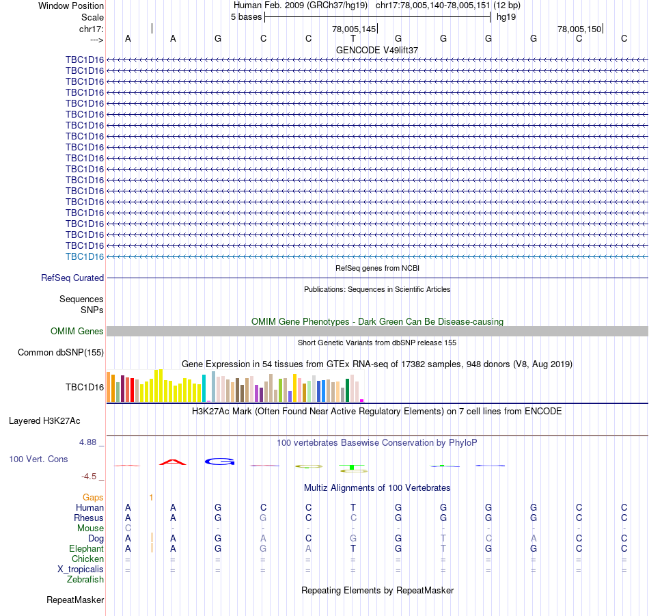
Task: Click the -4.5 PhyloP lower scale value
Action: [x=89, y=477]
